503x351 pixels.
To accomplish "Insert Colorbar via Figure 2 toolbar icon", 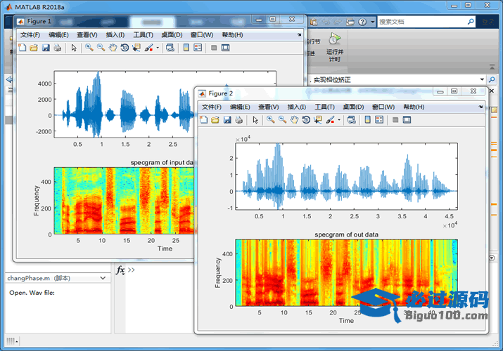I will pyautogui.click(x=368, y=119).
